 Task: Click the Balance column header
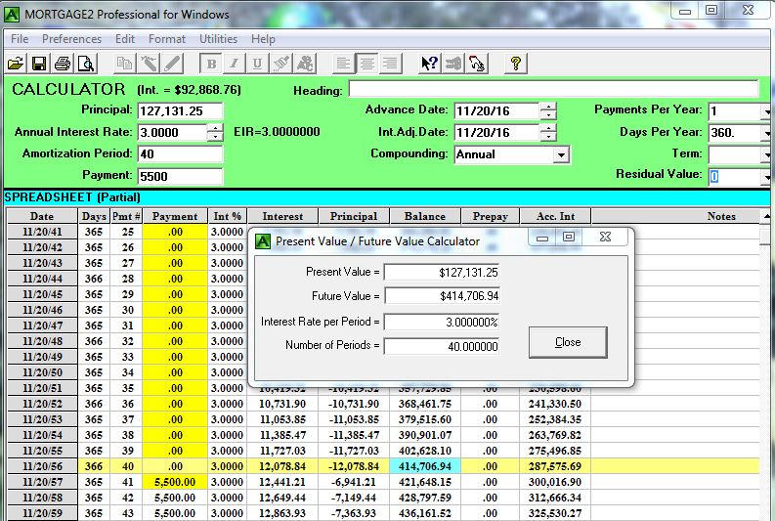[424, 216]
